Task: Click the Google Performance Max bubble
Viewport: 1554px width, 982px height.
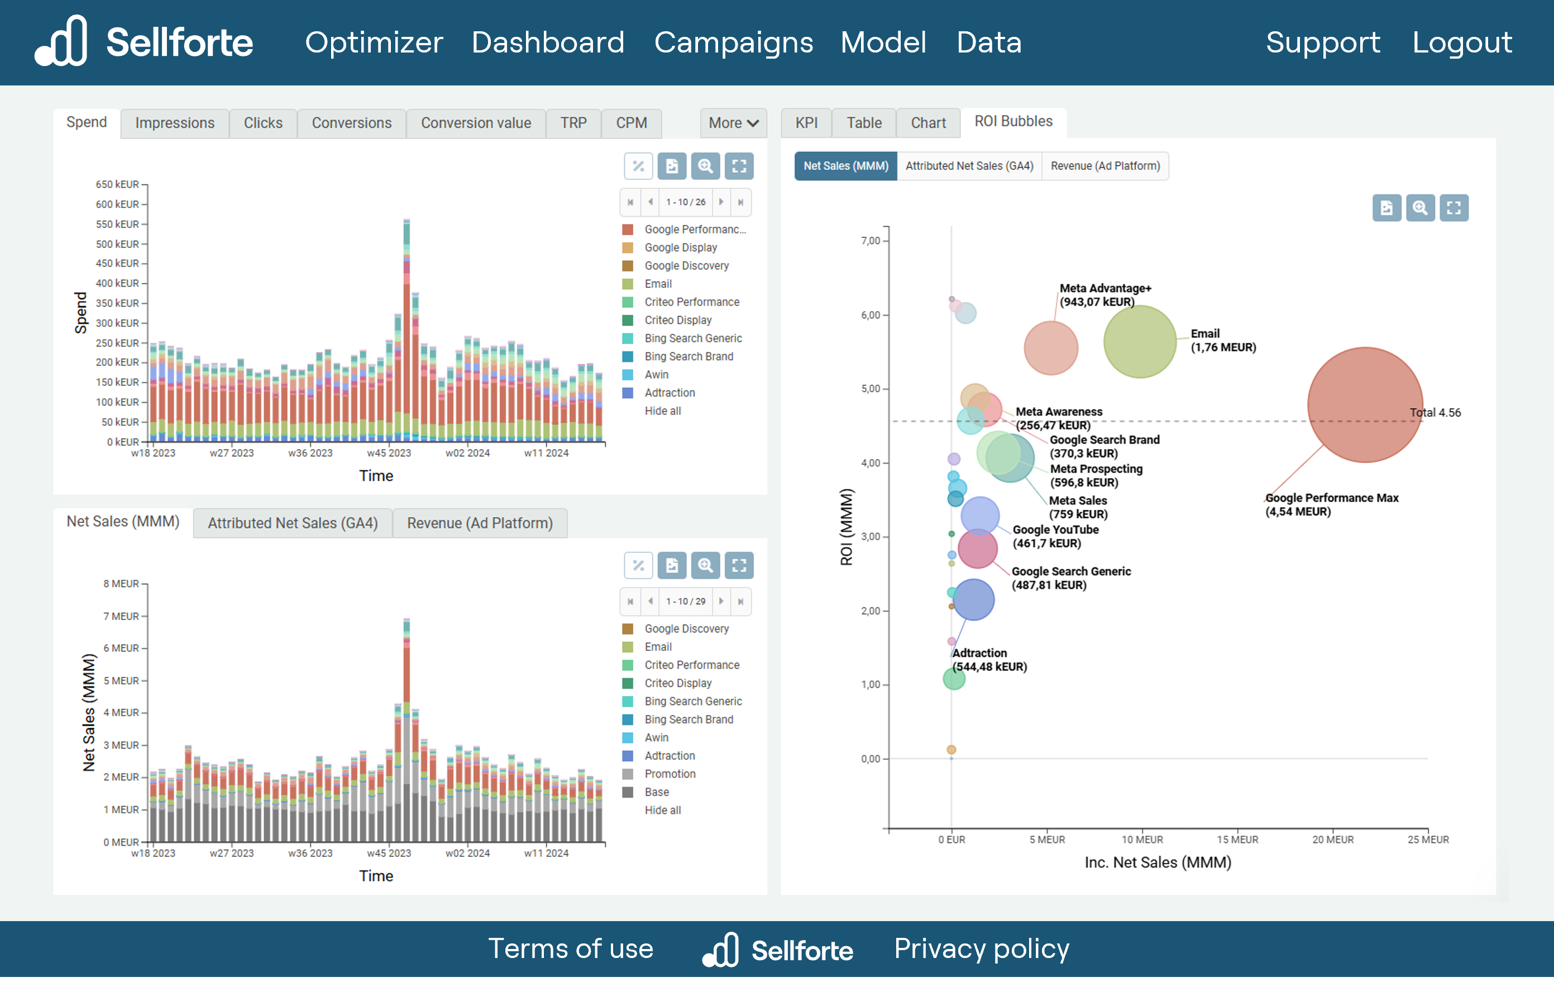Action: pos(1364,405)
